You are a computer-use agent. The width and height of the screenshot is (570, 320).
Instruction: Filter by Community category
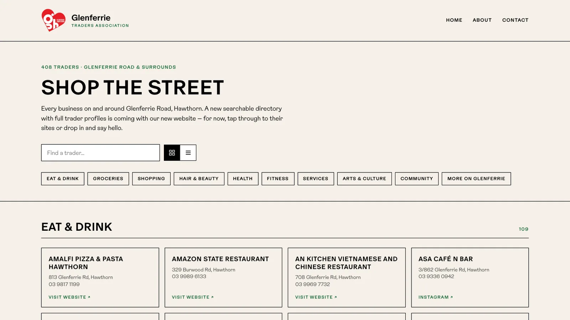tap(416, 178)
